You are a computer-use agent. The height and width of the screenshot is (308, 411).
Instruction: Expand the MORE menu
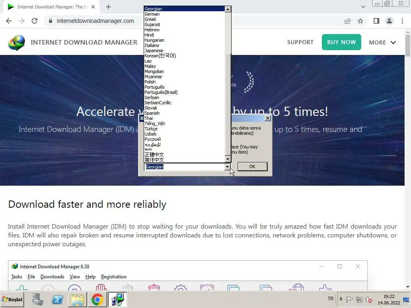click(x=383, y=43)
